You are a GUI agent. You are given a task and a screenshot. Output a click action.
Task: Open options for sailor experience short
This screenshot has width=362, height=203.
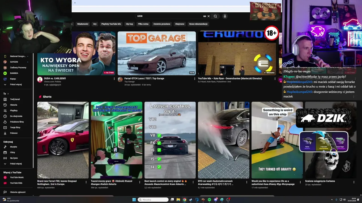click(x=300, y=182)
